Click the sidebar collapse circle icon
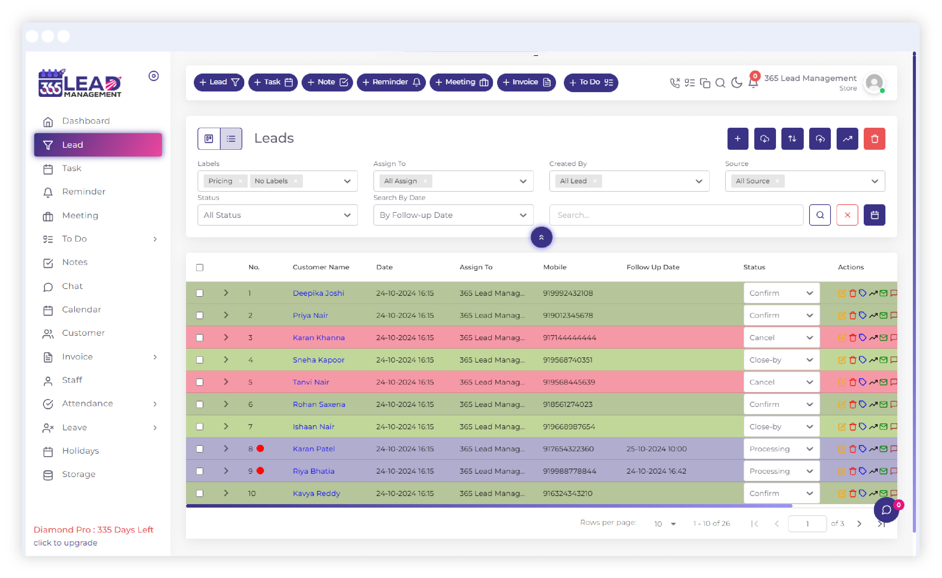This screenshot has height=578, width=942. 154,76
